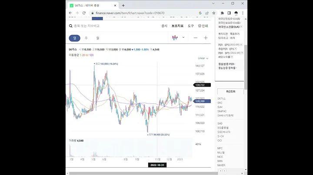Open NICE in recent list
Viewport: 313px width, 175px height.
click(x=220, y=157)
